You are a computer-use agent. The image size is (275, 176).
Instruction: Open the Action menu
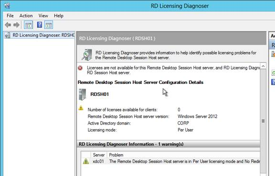coord(26,16)
